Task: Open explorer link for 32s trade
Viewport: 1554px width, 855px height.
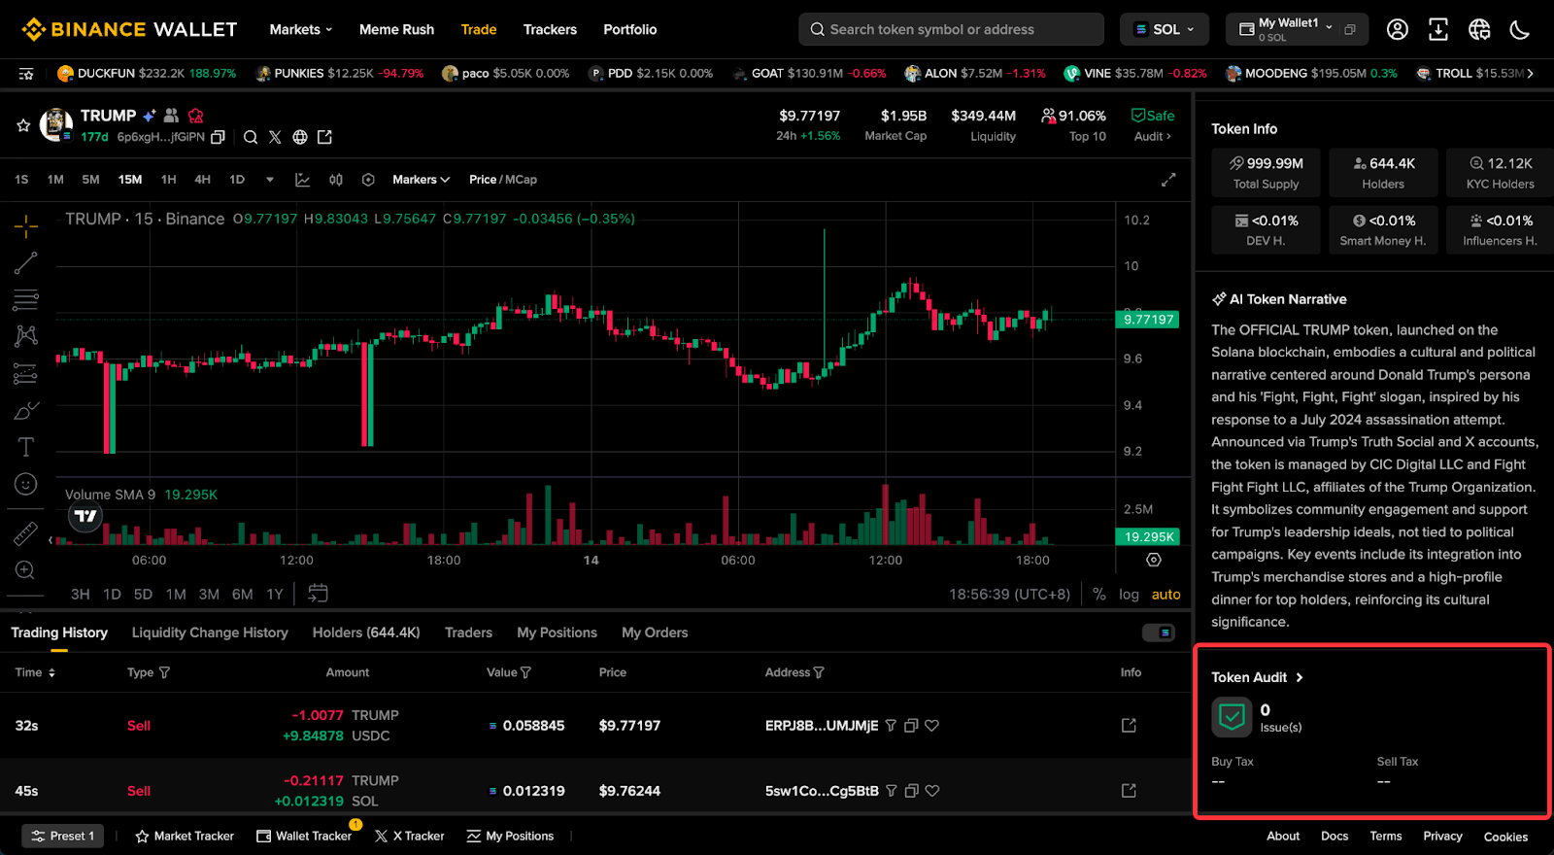Action: [1129, 726]
